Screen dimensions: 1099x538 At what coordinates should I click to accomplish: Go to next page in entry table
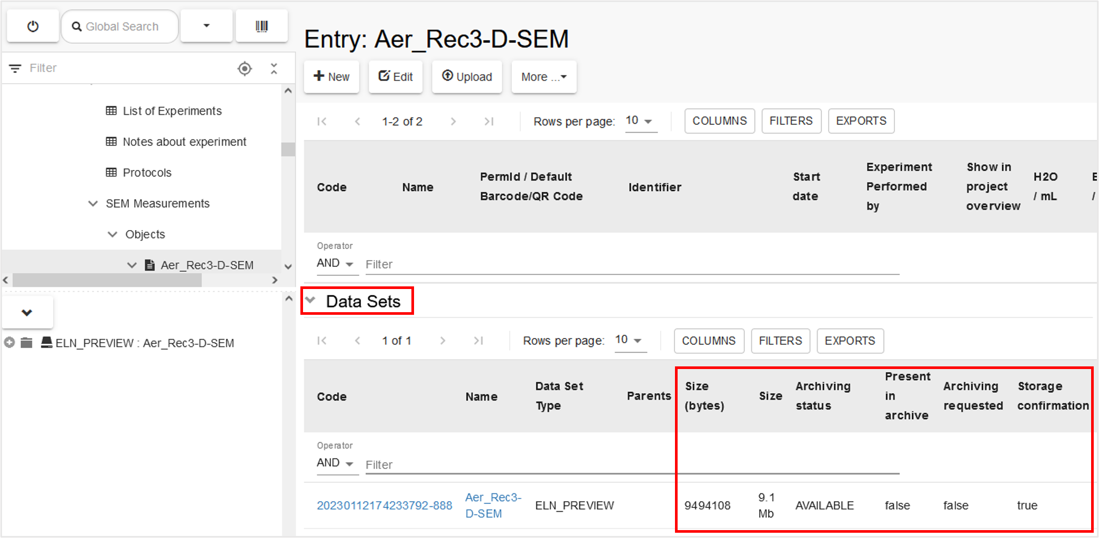tap(453, 122)
